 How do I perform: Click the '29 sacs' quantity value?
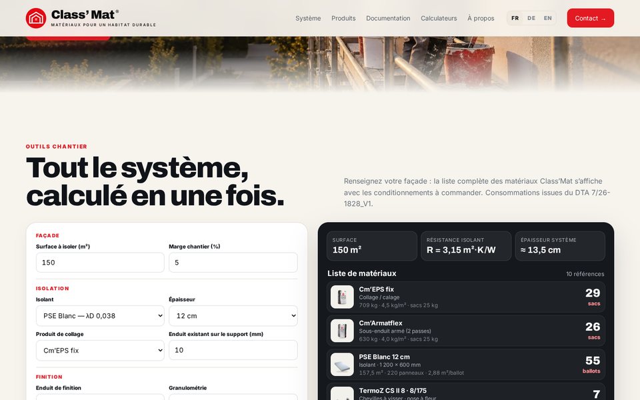593,297
